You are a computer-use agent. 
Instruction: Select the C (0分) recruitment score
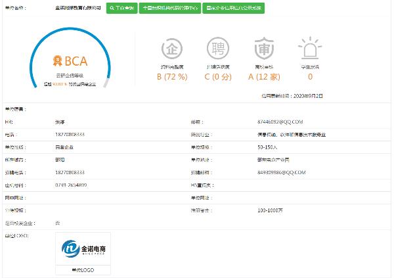pyautogui.click(x=218, y=76)
